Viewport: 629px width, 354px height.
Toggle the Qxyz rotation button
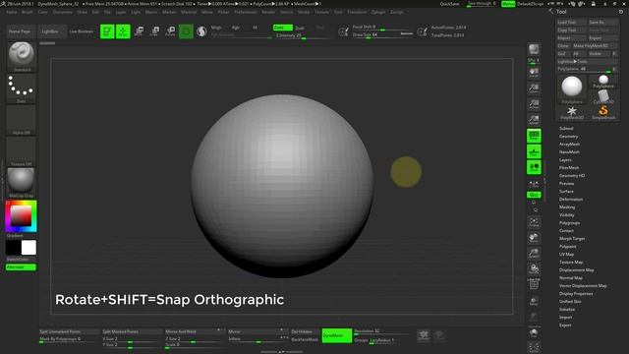pyautogui.click(x=534, y=195)
